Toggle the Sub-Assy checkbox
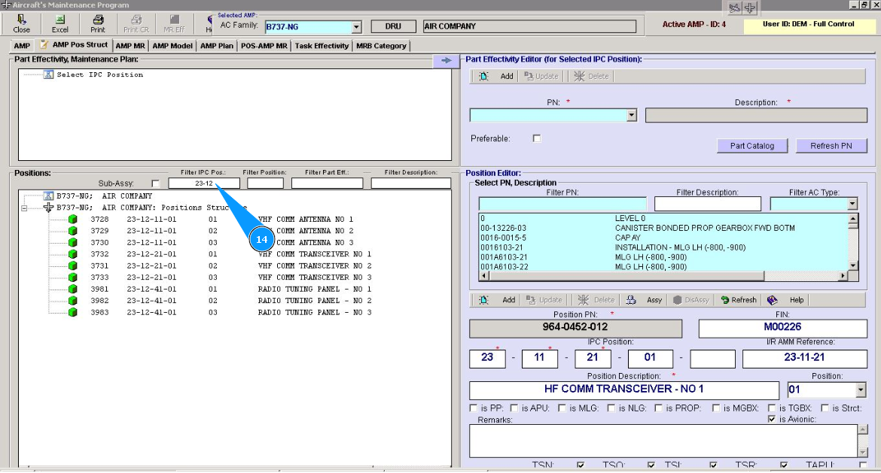 (155, 183)
